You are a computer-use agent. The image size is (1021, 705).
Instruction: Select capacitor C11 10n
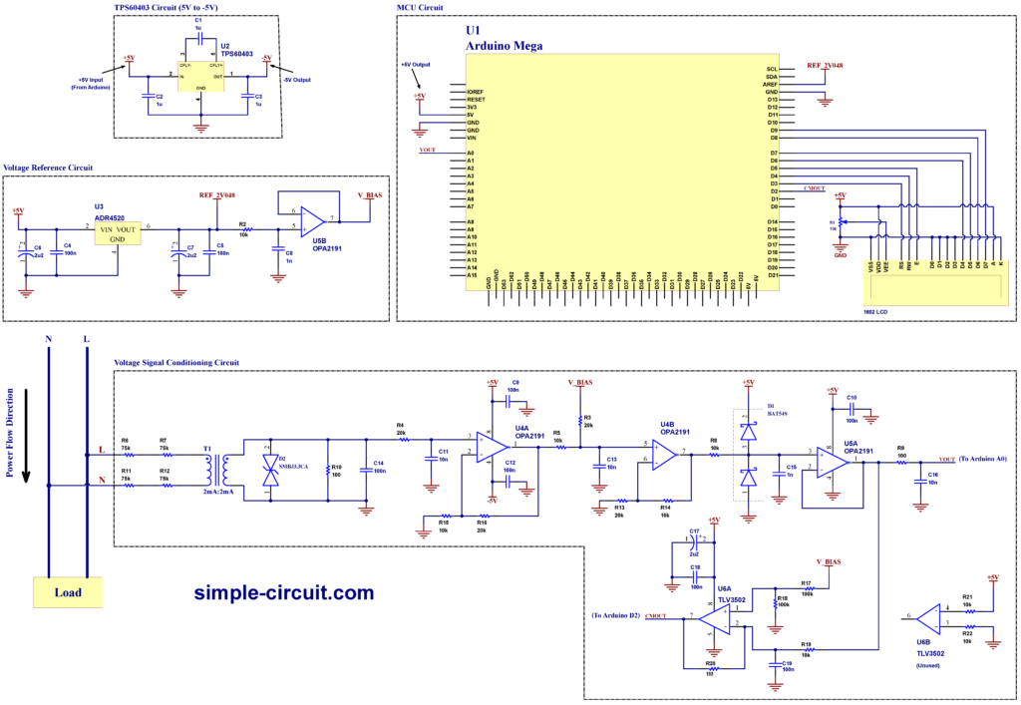(x=430, y=459)
